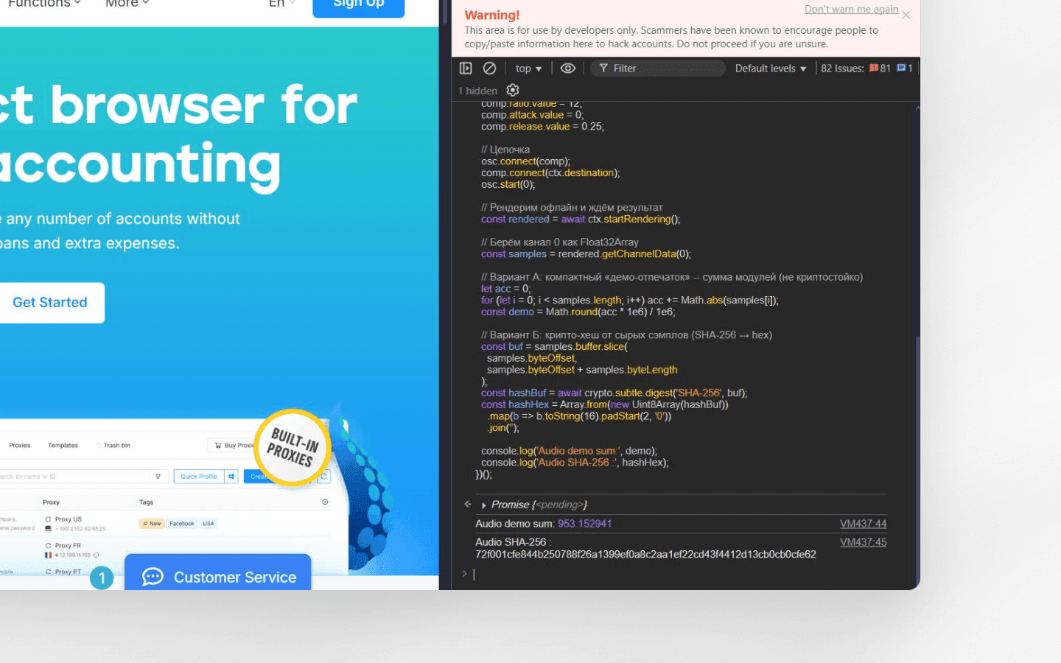Select the Templates tab in dashboard preview
This screenshot has width=1061, height=663.
pyautogui.click(x=63, y=446)
